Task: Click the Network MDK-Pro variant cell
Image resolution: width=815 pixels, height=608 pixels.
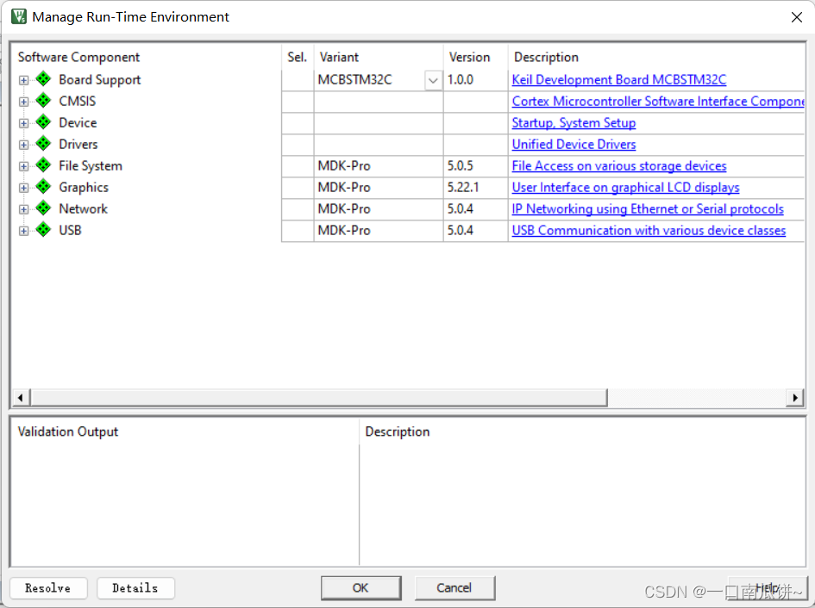Action: (379, 209)
